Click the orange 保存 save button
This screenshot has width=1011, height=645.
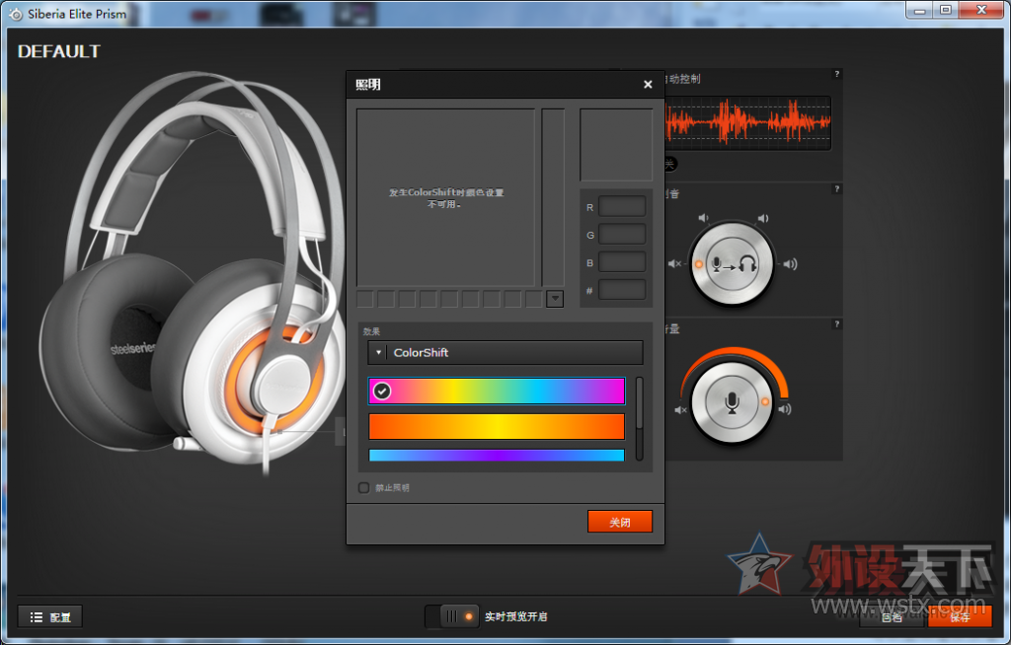(x=960, y=617)
